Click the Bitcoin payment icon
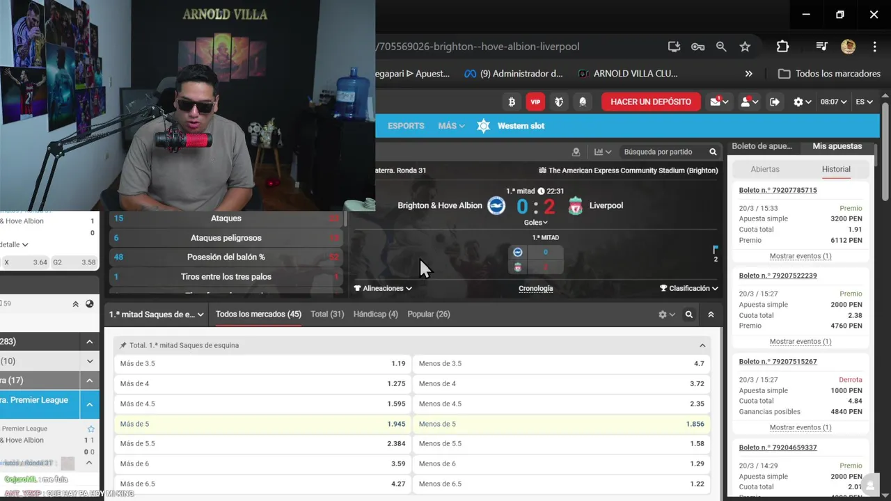This screenshot has width=891, height=501. pyautogui.click(x=512, y=102)
